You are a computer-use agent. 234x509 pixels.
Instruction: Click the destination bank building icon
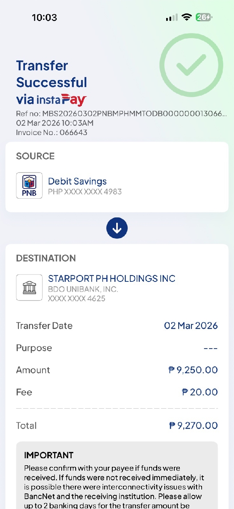coord(29,288)
